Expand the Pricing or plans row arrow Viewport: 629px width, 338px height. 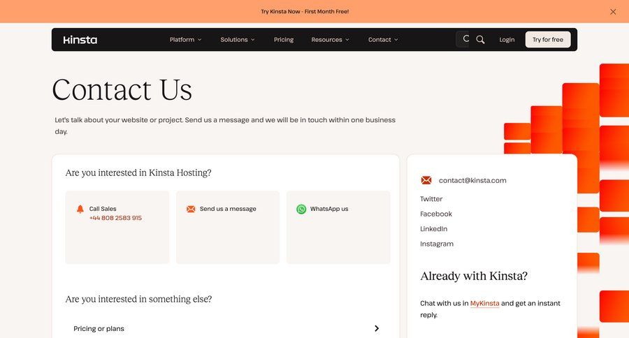click(377, 328)
